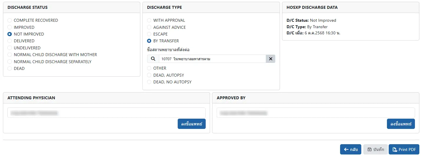
Task: Click the กลับ back button
Action: pyautogui.click(x=350, y=149)
